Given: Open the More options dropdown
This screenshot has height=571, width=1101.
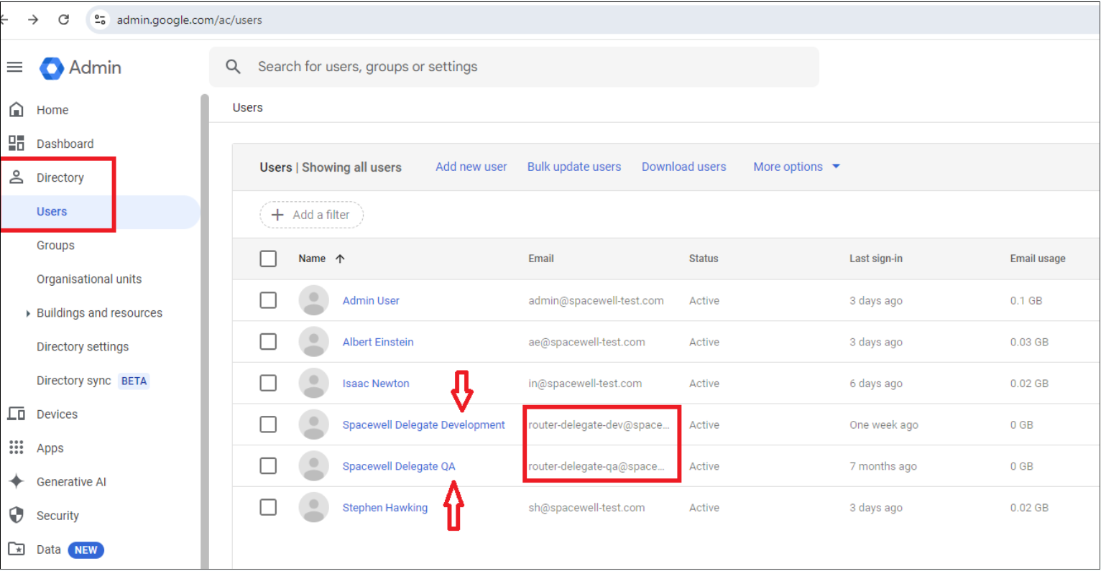Looking at the screenshot, I should pyautogui.click(x=796, y=167).
